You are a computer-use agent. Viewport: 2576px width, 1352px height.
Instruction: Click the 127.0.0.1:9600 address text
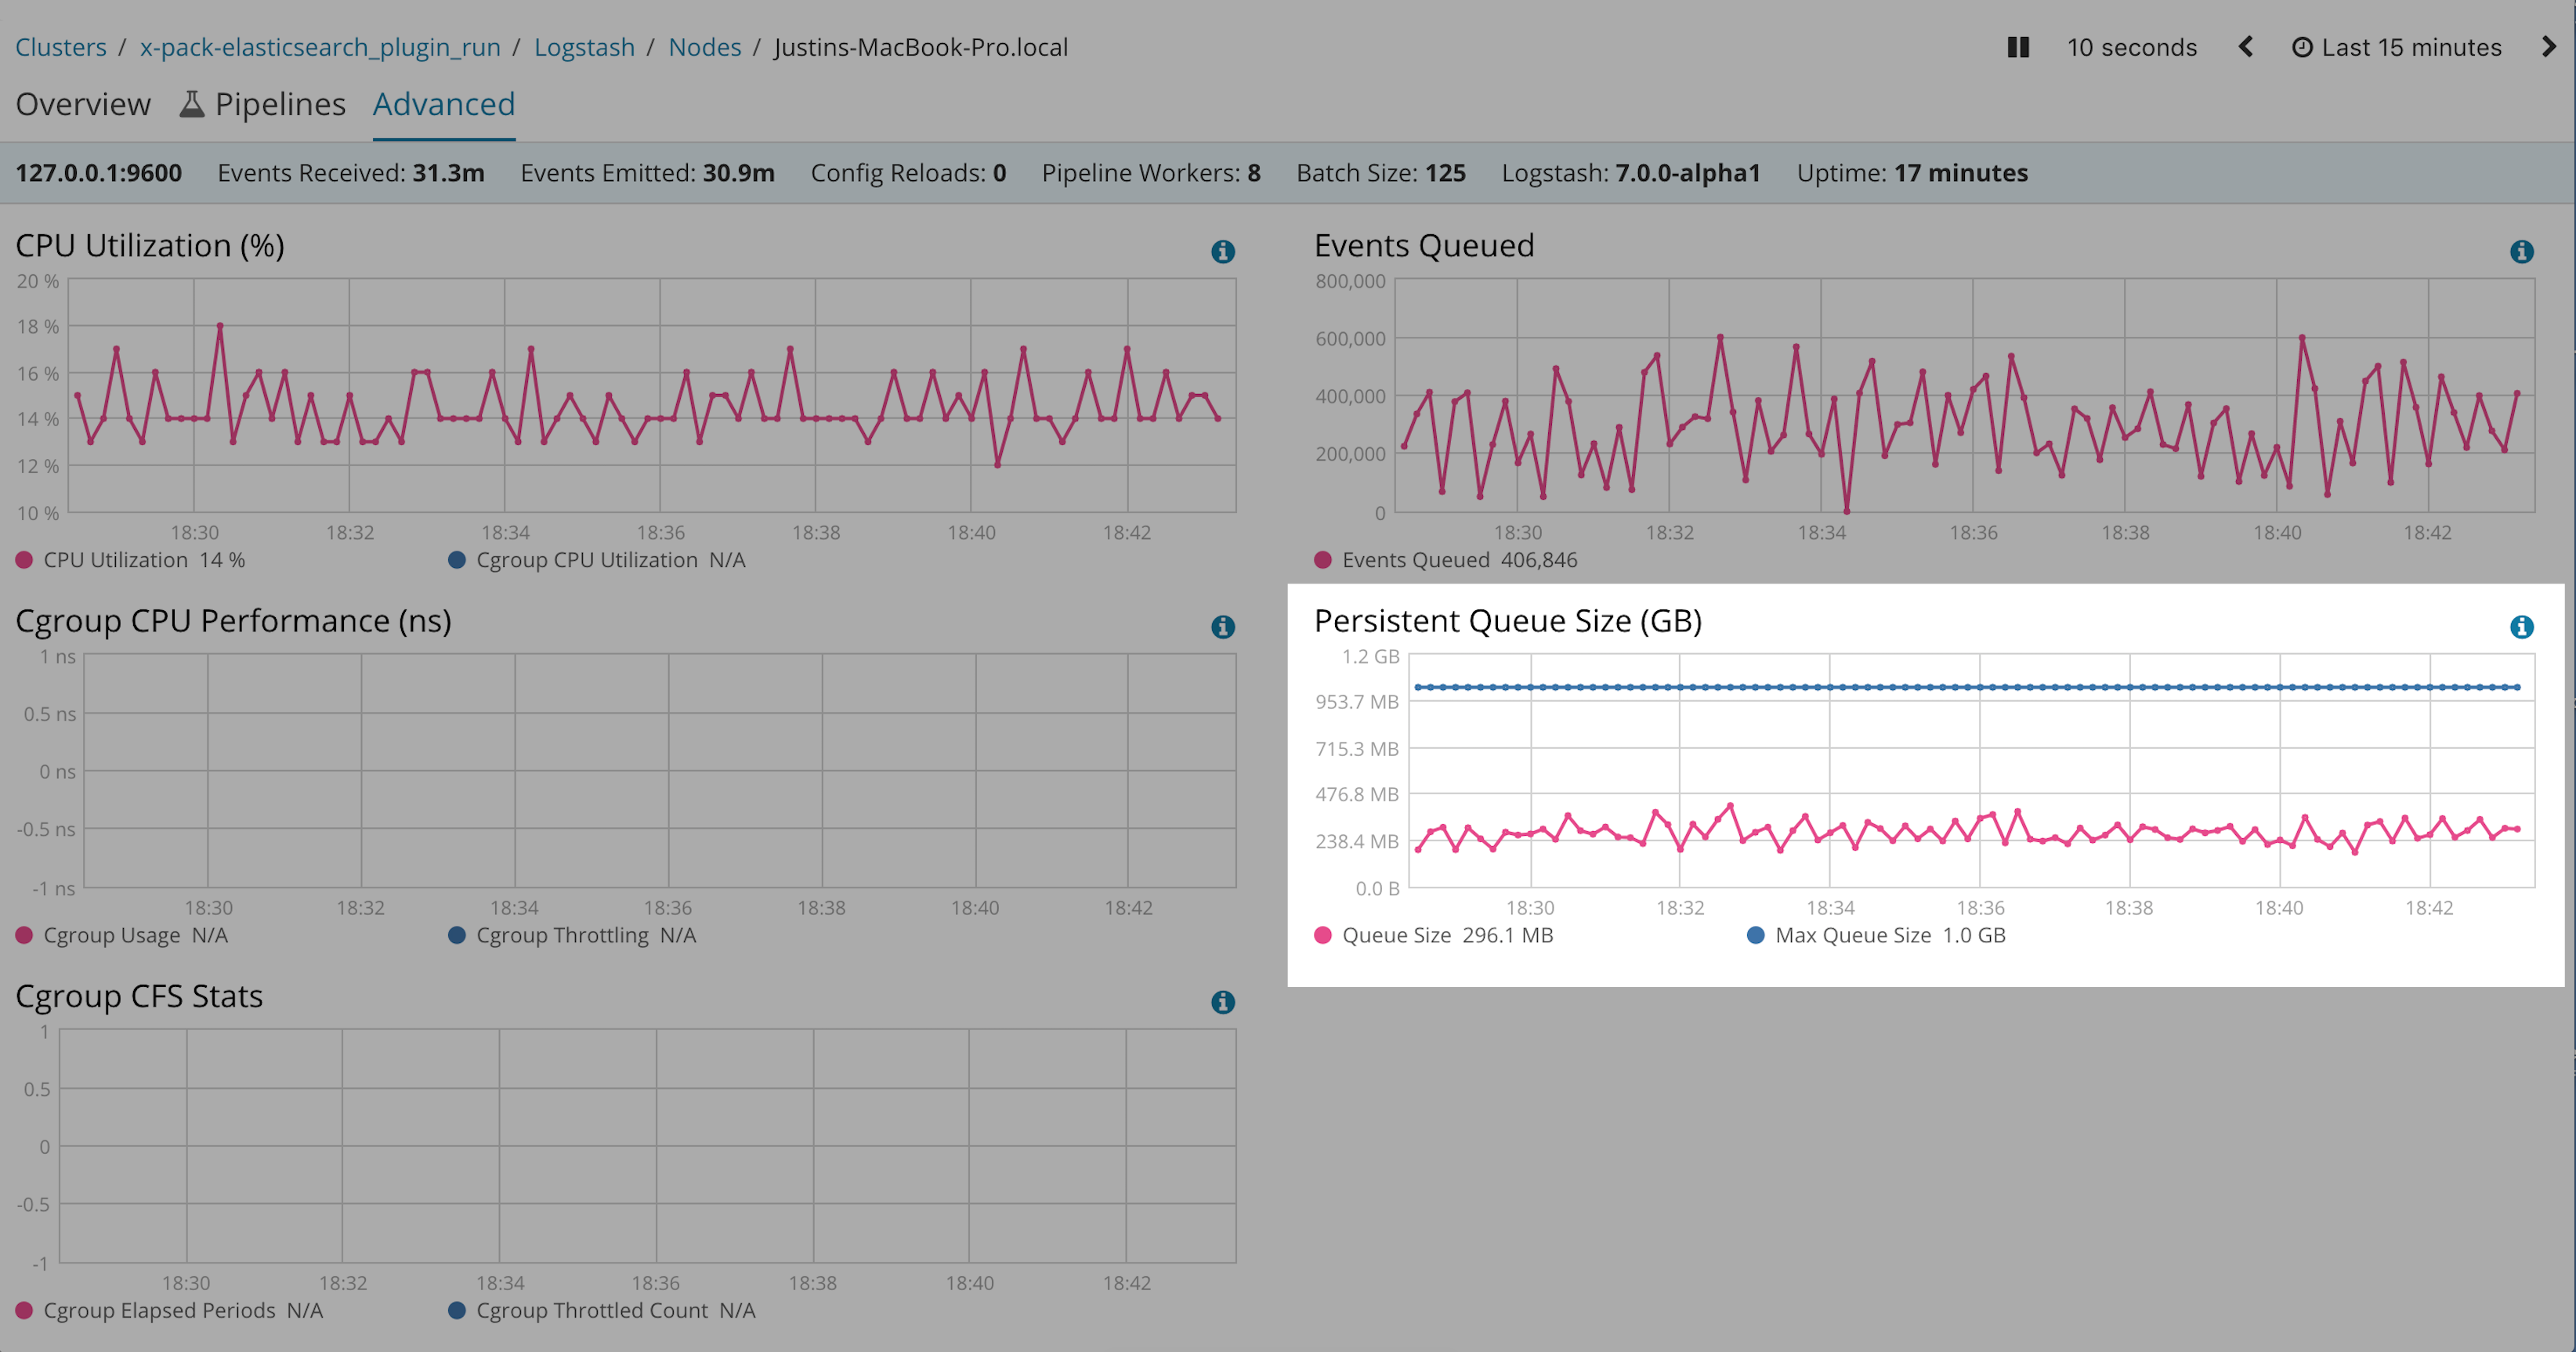coord(99,173)
